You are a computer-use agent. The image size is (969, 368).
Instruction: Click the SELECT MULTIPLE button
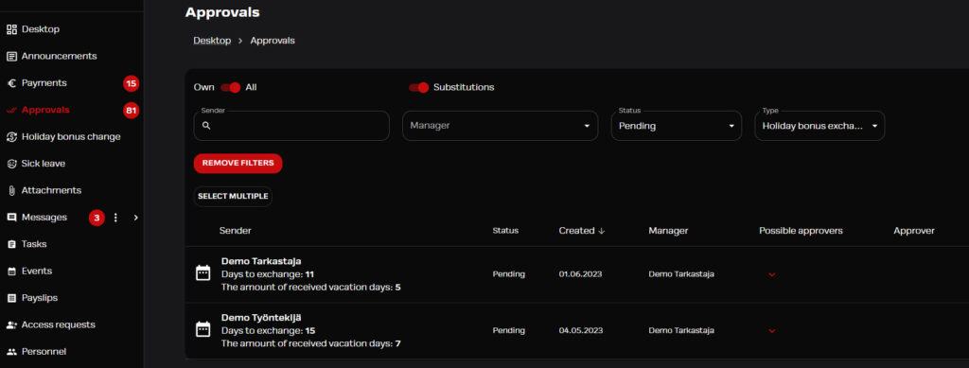pos(233,197)
